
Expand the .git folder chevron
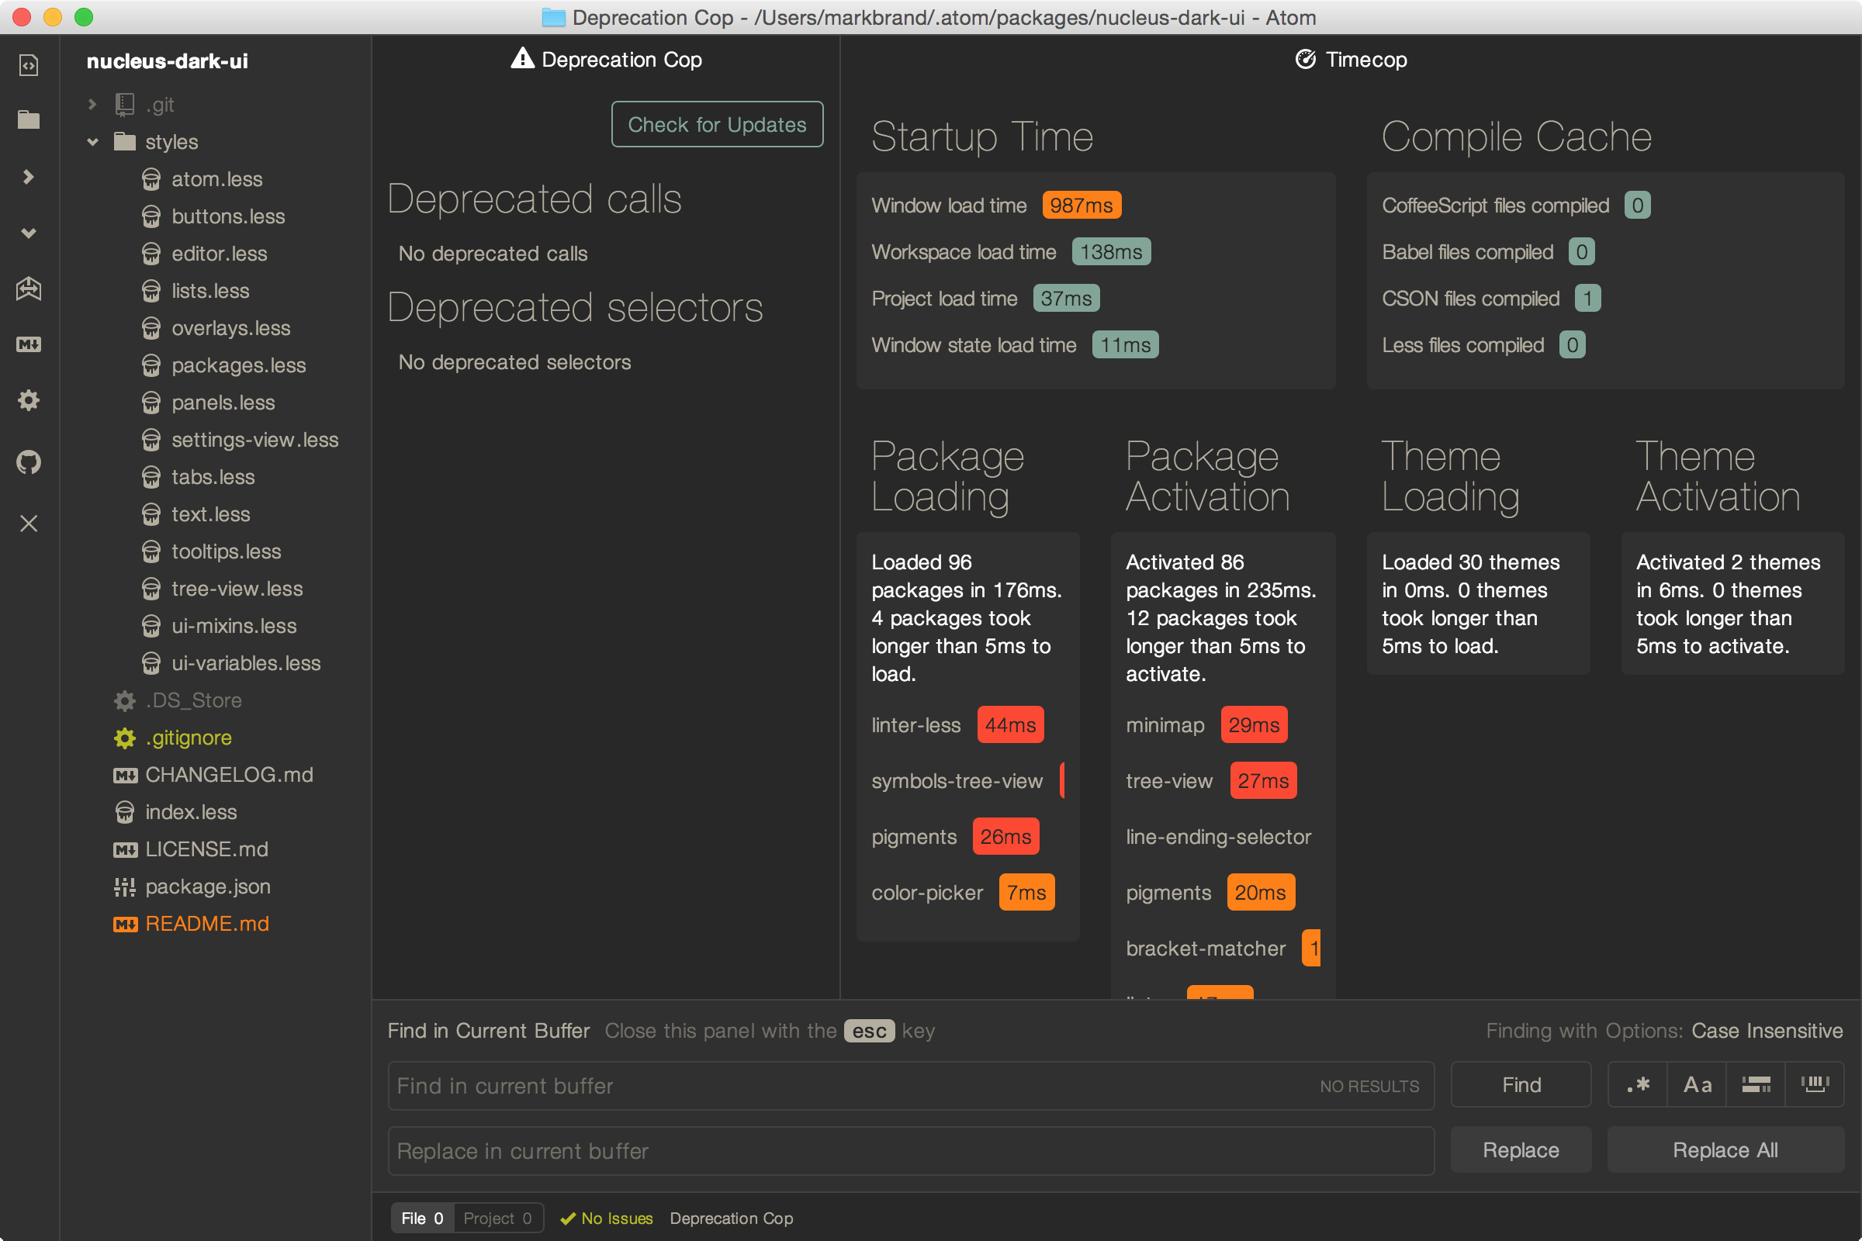[x=92, y=105]
